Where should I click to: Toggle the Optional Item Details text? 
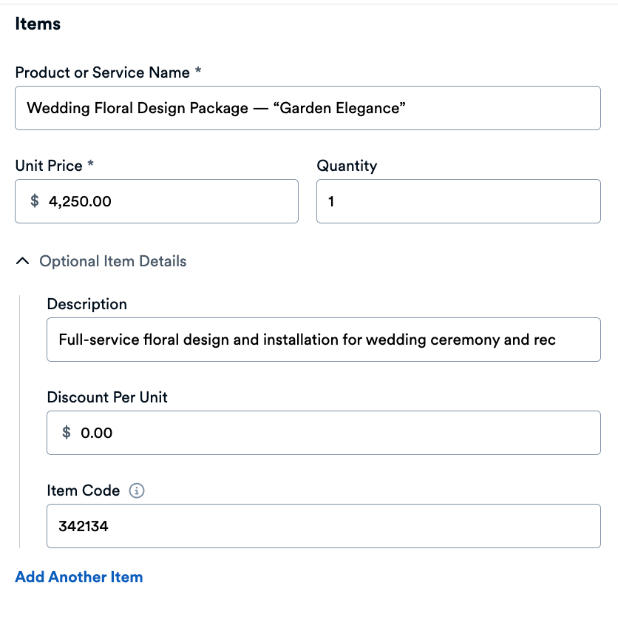113,261
